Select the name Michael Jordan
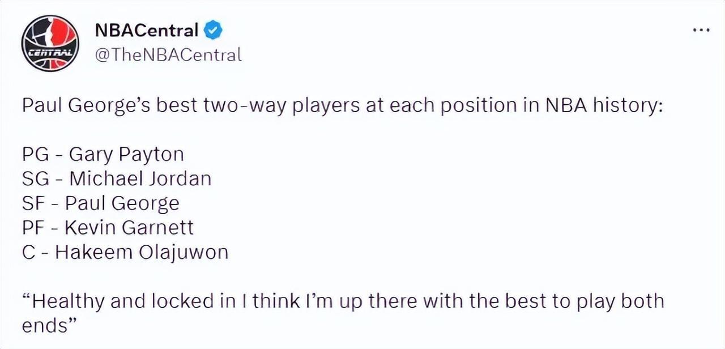The height and width of the screenshot is (349, 725). [140, 178]
